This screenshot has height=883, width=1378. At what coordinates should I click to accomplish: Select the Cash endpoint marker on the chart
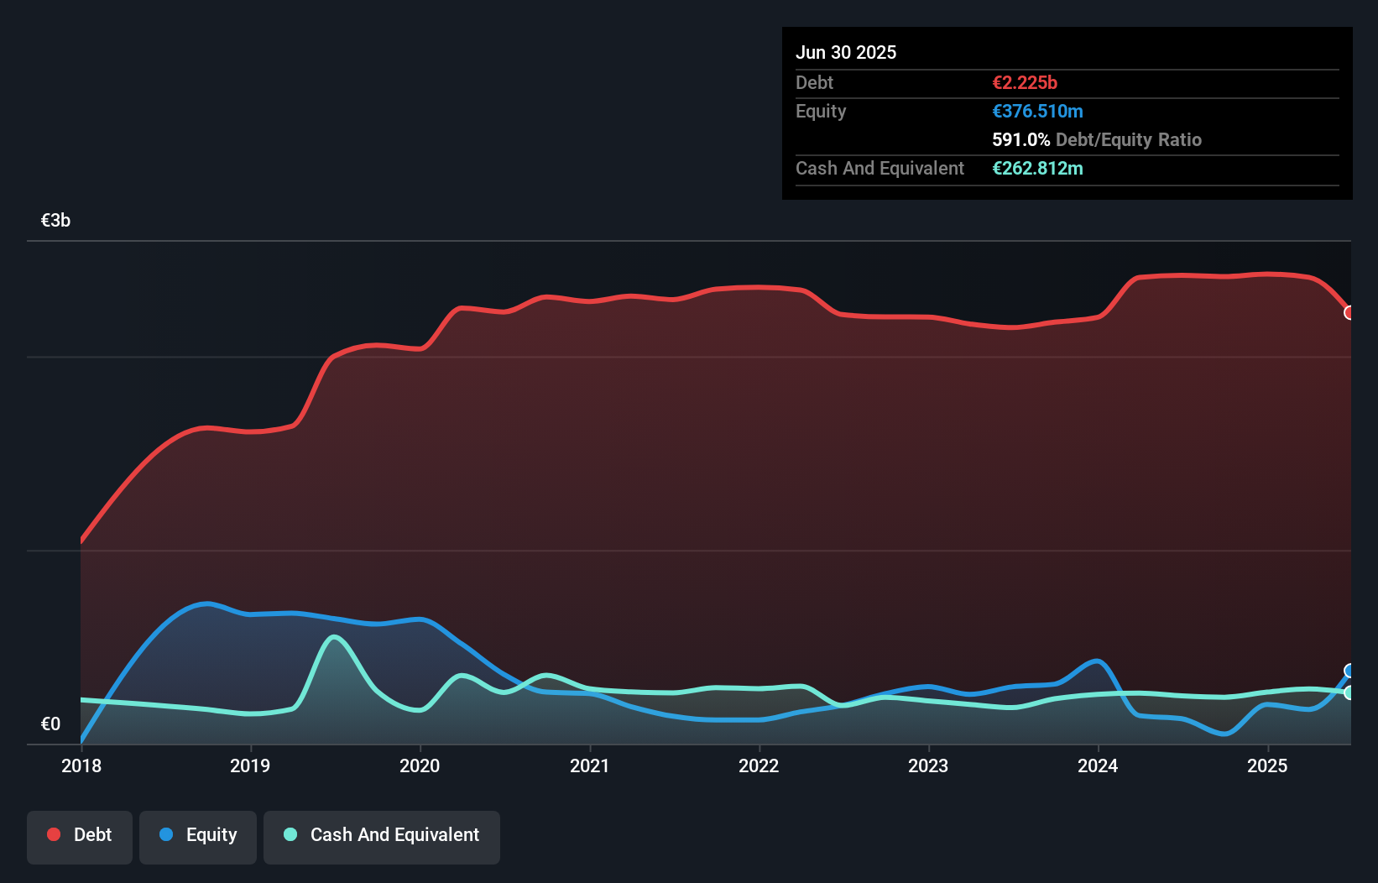coord(1349,693)
